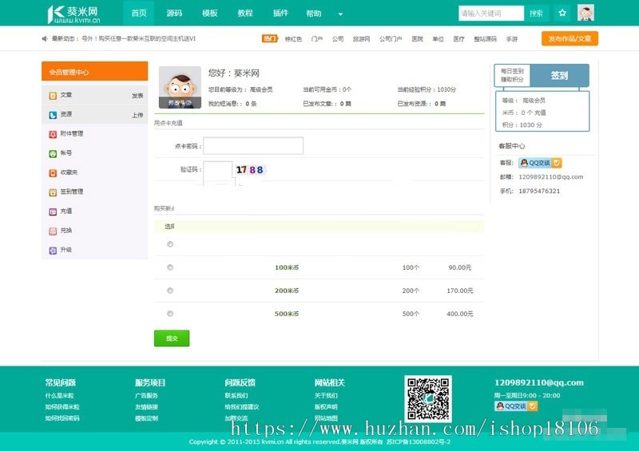The height and width of the screenshot is (451, 639).
Task: Click the 热门 tag label
Action: click(269, 38)
